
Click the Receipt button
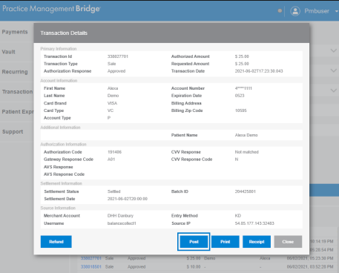[x=257, y=242]
